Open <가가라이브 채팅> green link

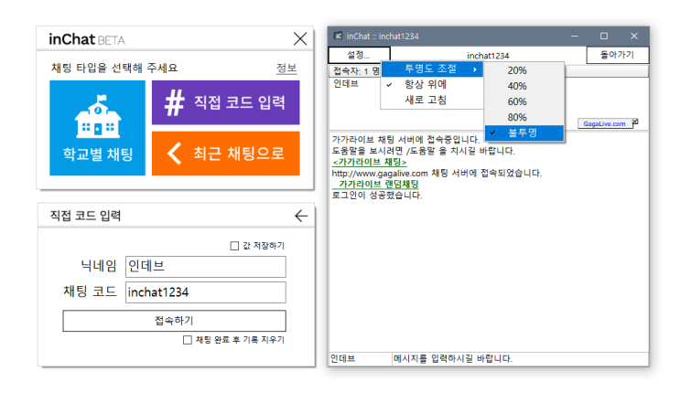click(x=369, y=162)
